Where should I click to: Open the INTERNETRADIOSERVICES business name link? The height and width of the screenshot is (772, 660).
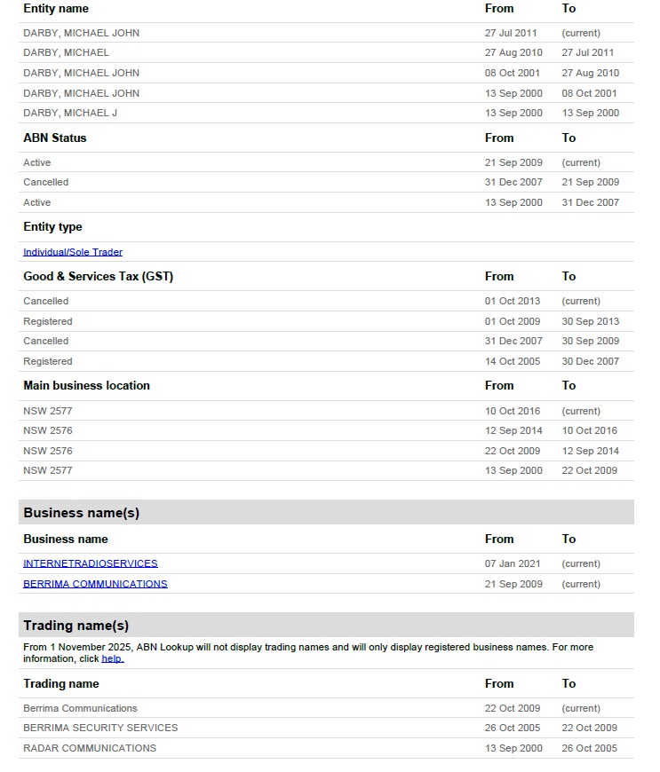coord(91,563)
